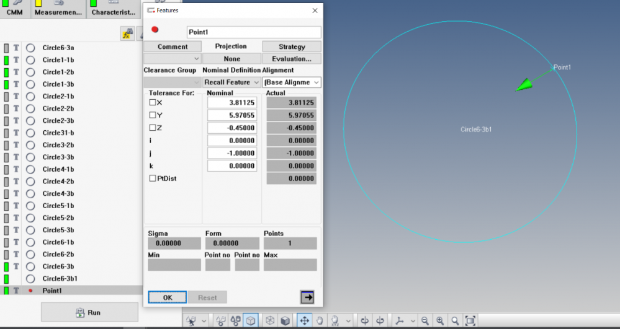Switch to solid shaded cube display
This screenshot has width=620, height=329.
click(x=285, y=320)
